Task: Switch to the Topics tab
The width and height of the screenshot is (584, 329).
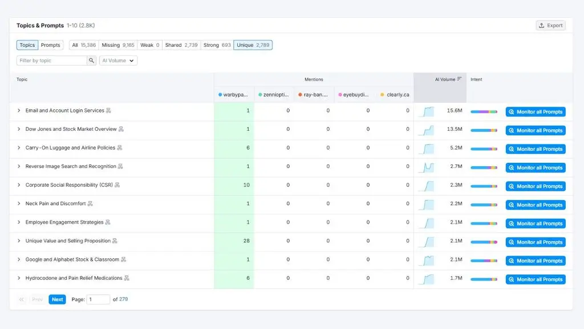Action: point(27,45)
